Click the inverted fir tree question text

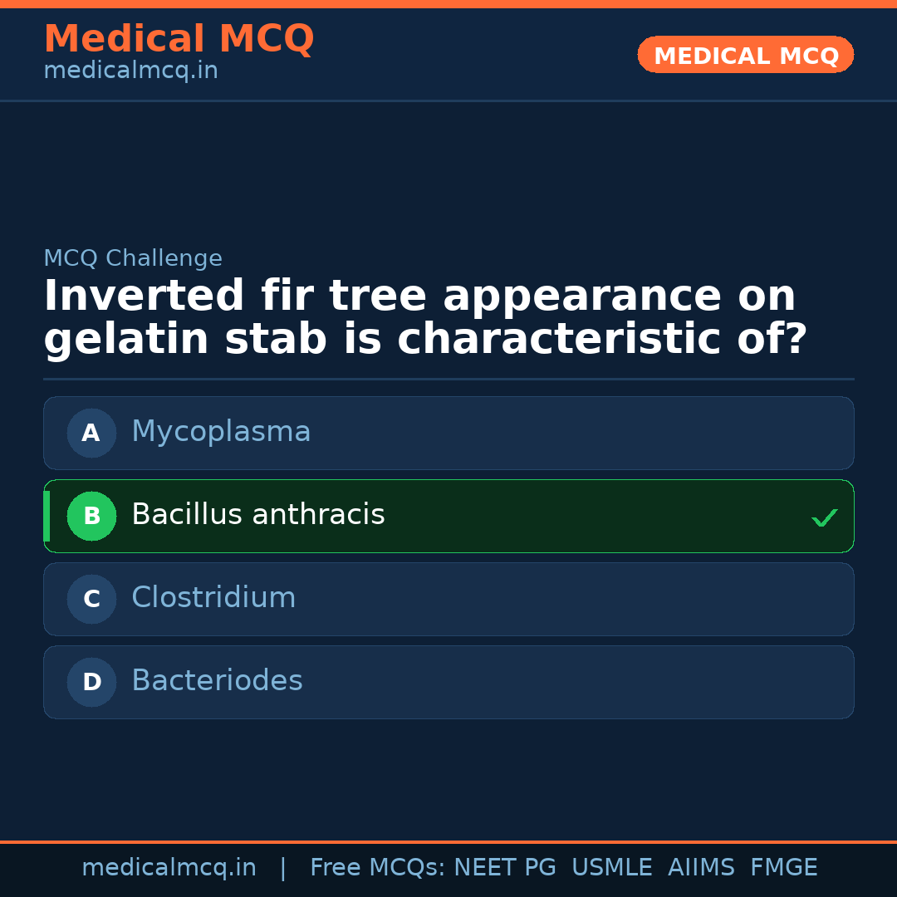[424, 318]
